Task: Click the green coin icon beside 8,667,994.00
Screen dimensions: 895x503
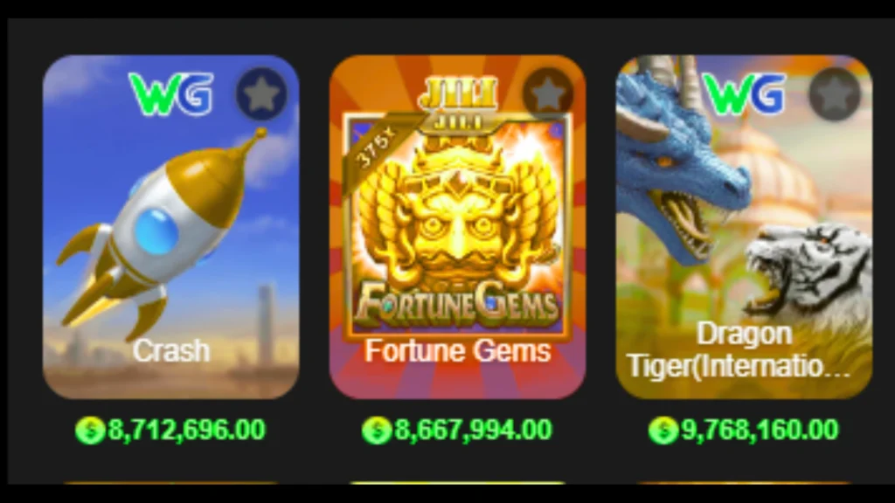Action: point(377,430)
